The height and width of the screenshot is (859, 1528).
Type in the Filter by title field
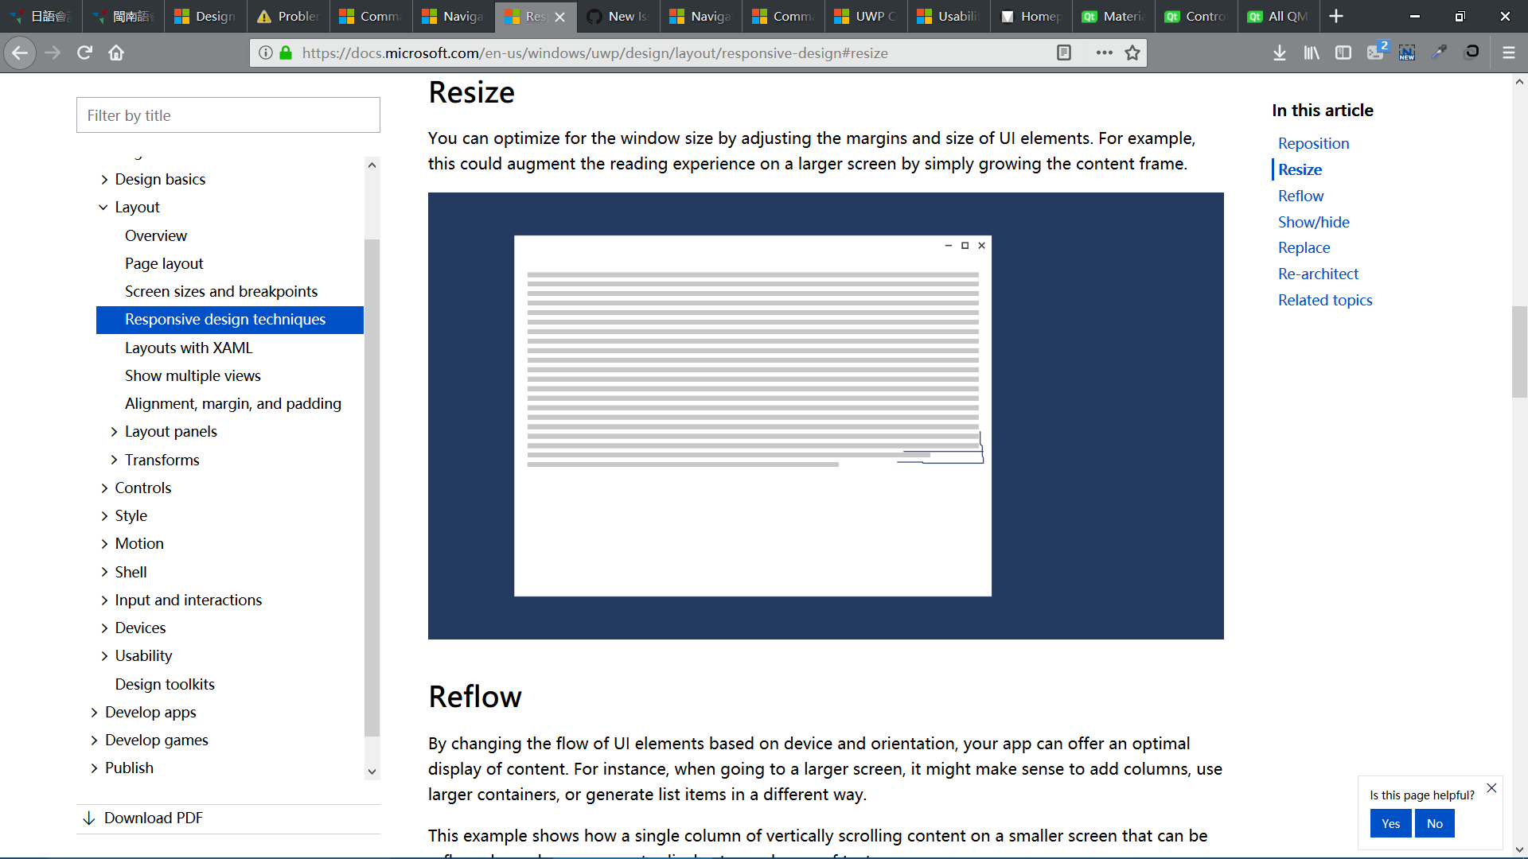tap(228, 115)
